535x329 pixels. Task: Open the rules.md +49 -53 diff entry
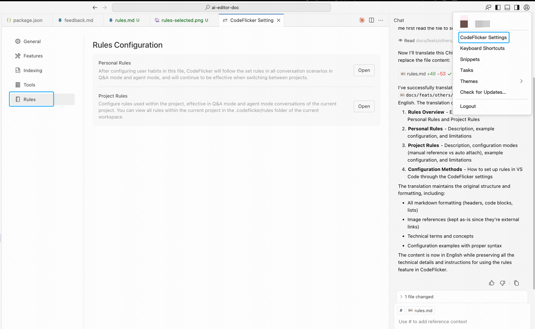point(426,74)
